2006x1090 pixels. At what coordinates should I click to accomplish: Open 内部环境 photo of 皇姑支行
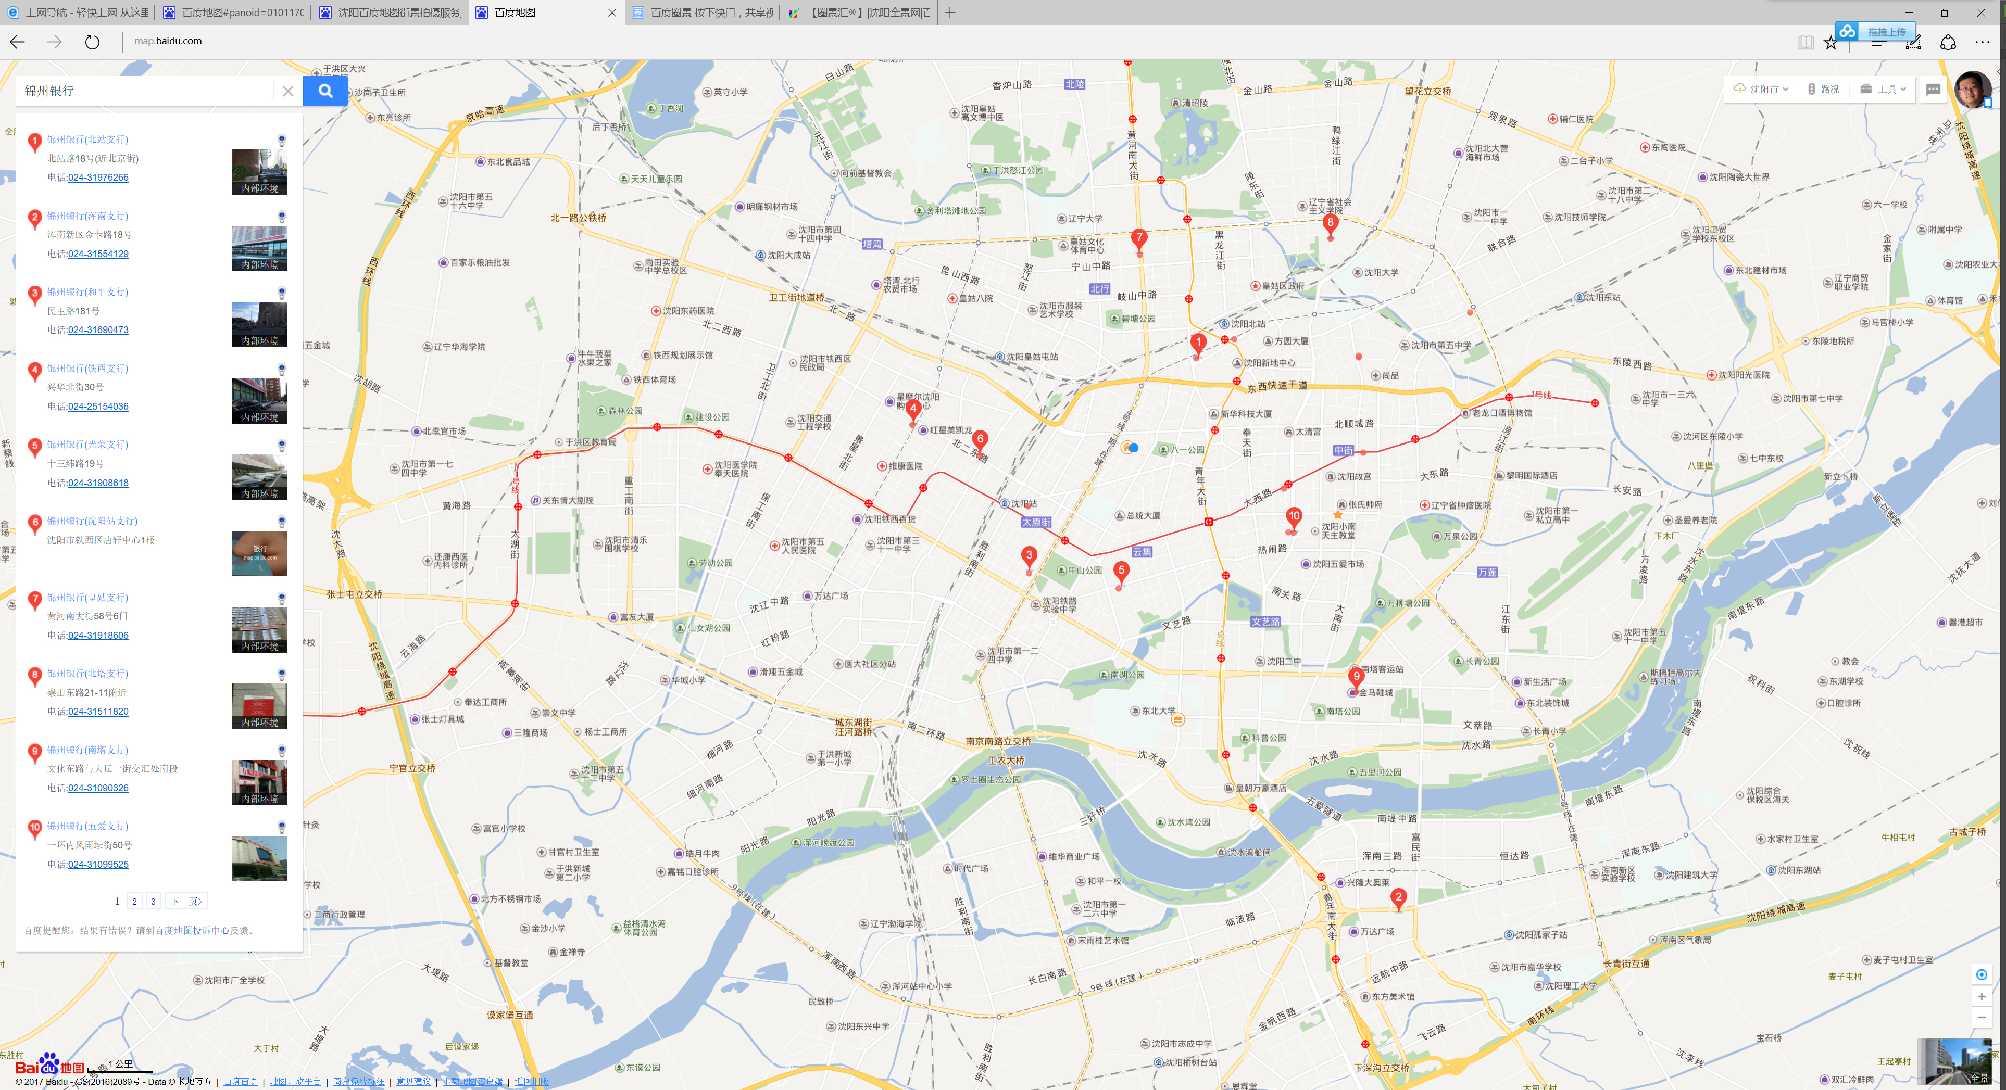(259, 630)
